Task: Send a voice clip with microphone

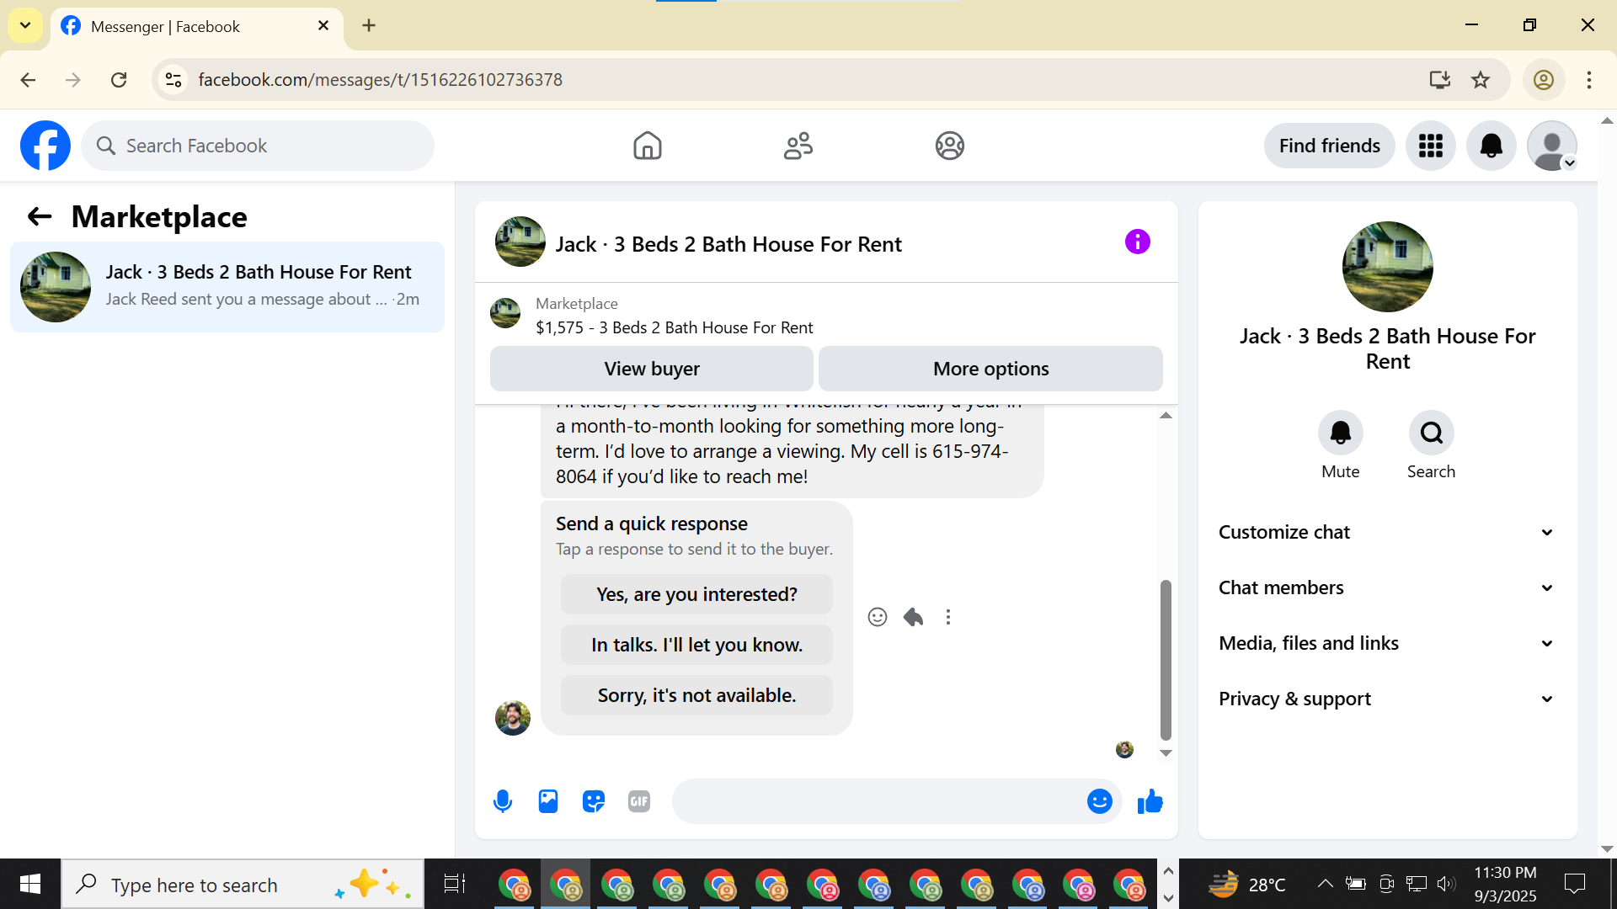Action: (503, 801)
